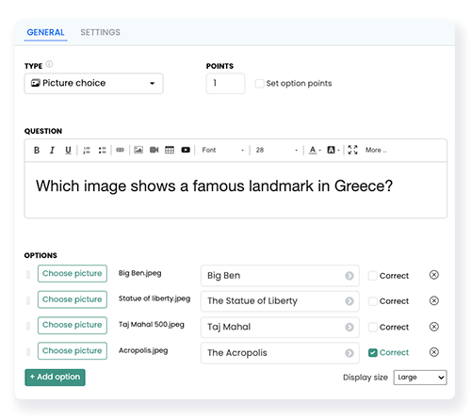Remove The Acropolis option
471x419 pixels.
coord(434,352)
